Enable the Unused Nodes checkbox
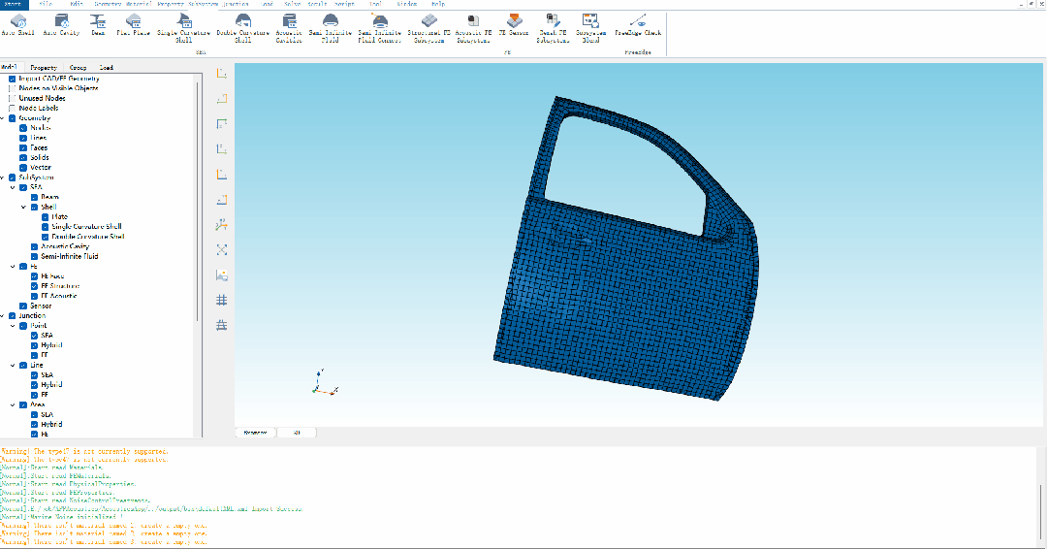Screen dimensions: 1047x549 [x=12, y=98]
